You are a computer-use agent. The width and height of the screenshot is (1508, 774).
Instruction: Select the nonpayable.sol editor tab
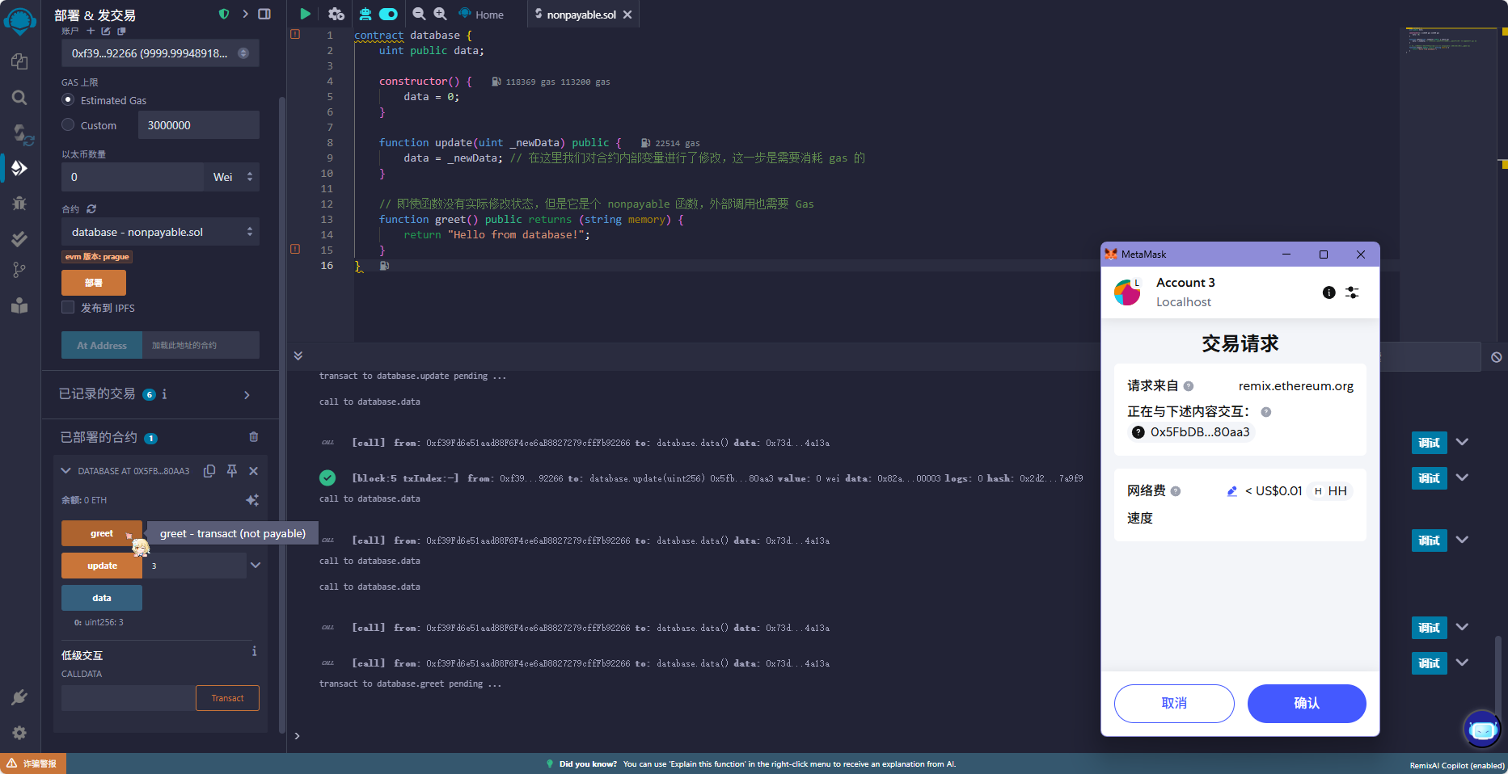pos(581,15)
